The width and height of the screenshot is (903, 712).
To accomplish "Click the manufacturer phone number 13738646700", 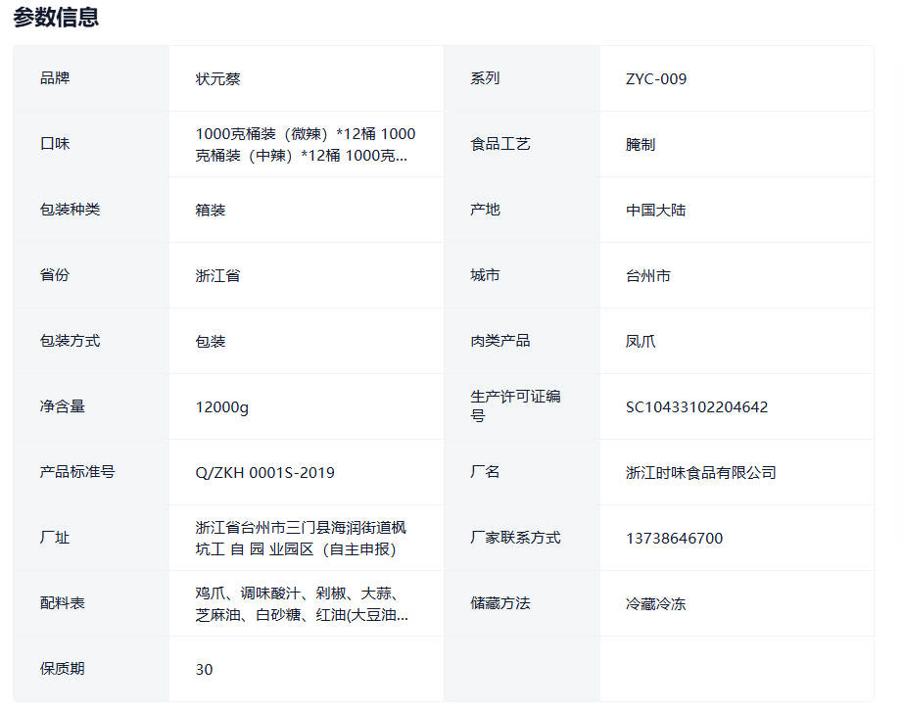I will click(x=674, y=538).
